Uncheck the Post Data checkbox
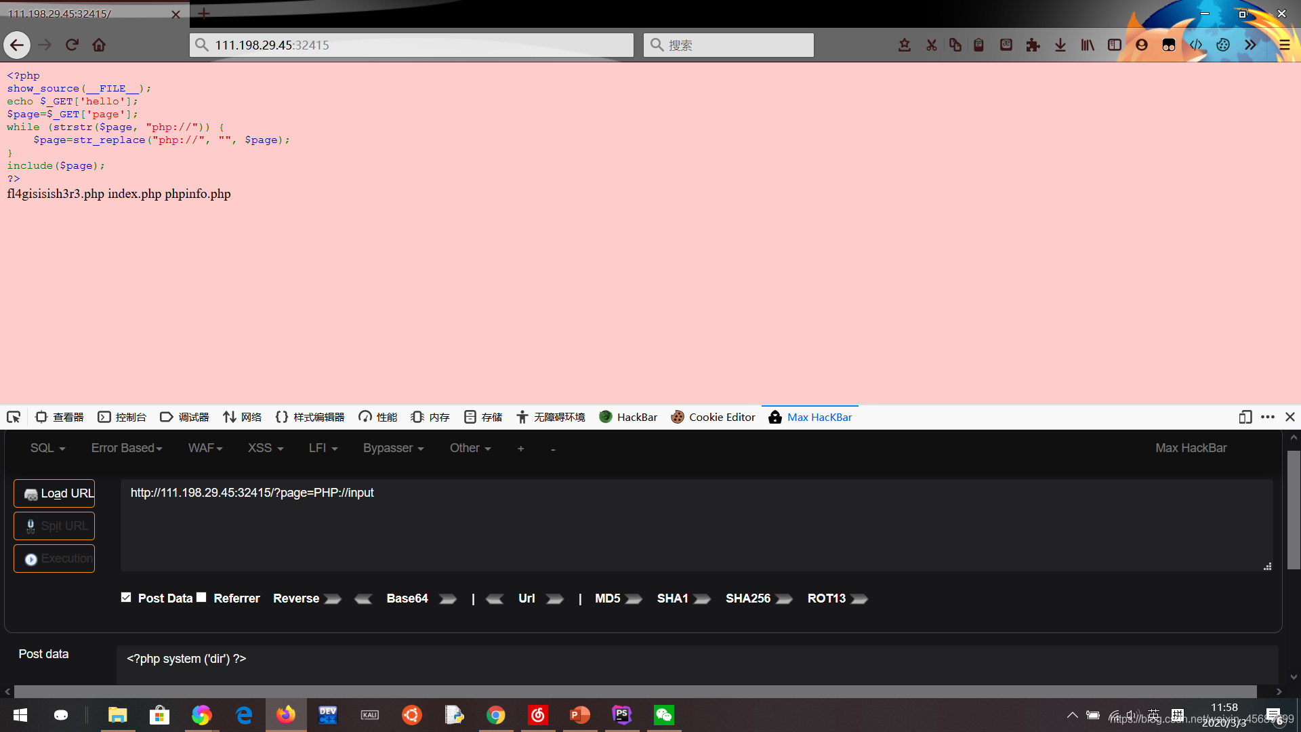 126,597
